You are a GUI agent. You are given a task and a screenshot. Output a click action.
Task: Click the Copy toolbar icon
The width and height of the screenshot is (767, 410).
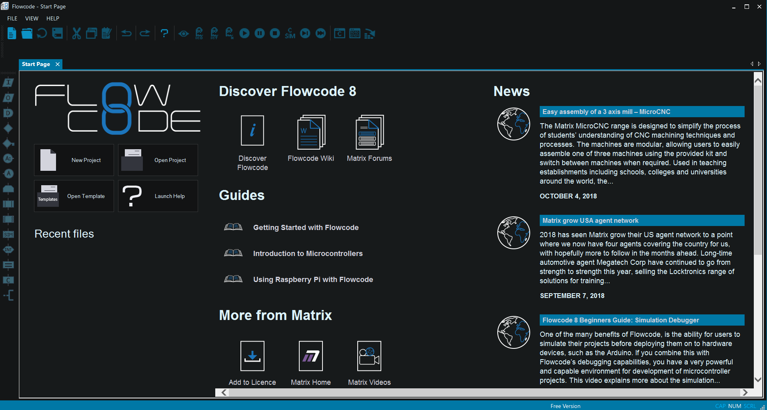tap(92, 34)
